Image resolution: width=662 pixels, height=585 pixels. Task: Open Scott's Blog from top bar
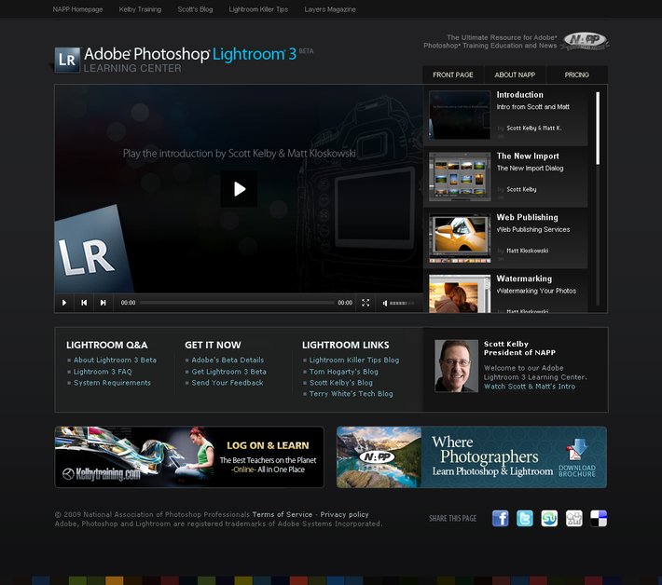tap(195, 9)
